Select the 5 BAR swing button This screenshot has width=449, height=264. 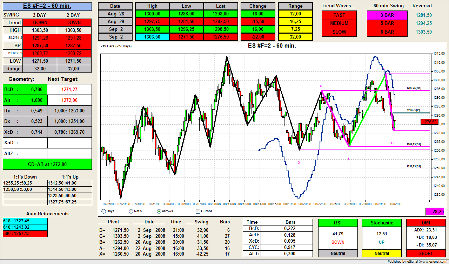tap(387, 23)
